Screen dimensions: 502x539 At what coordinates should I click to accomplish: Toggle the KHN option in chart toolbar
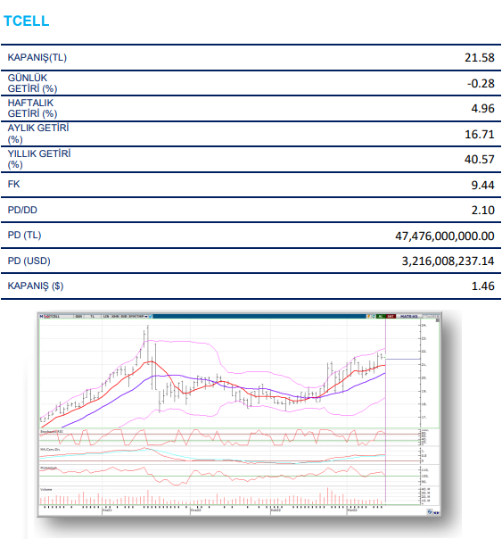coord(115,316)
